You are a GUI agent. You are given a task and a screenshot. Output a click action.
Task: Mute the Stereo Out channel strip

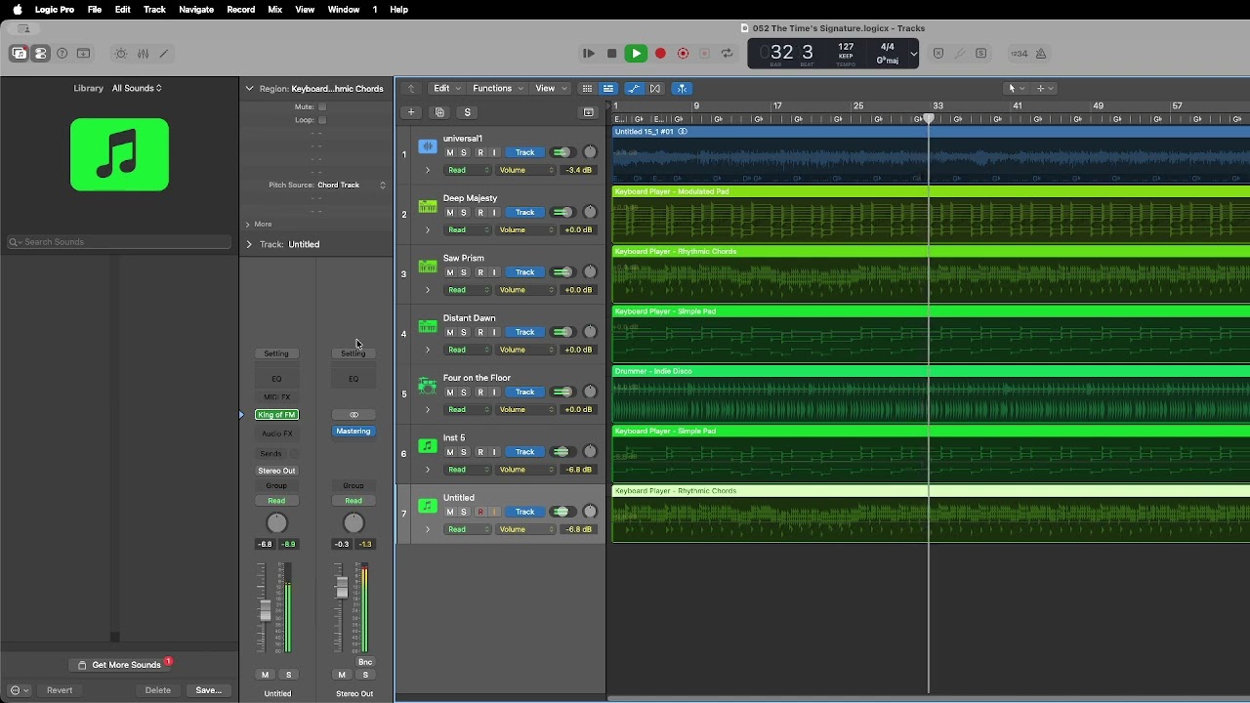click(x=342, y=675)
